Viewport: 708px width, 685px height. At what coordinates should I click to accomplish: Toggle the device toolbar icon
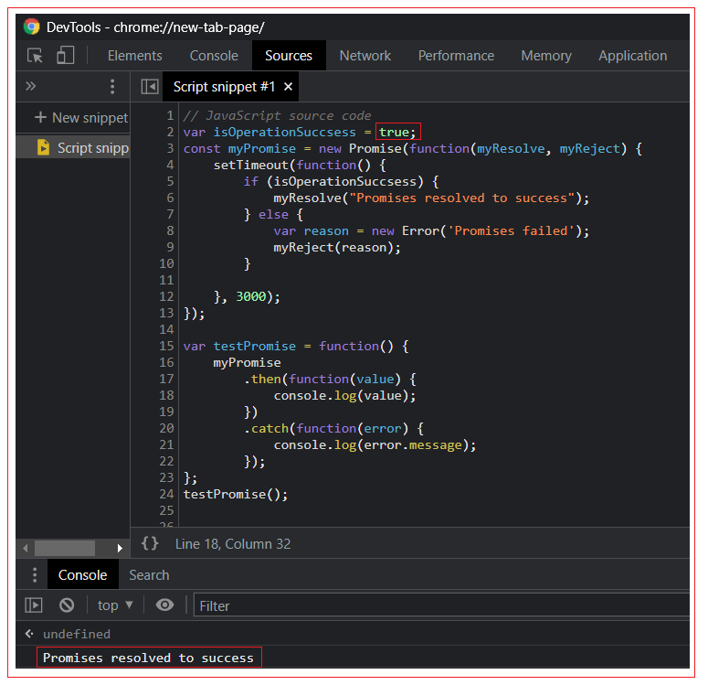[66, 56]
